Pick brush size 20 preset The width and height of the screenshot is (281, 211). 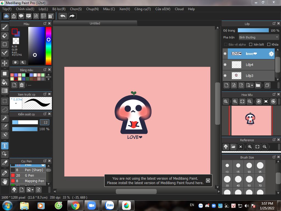click(249, 167)
